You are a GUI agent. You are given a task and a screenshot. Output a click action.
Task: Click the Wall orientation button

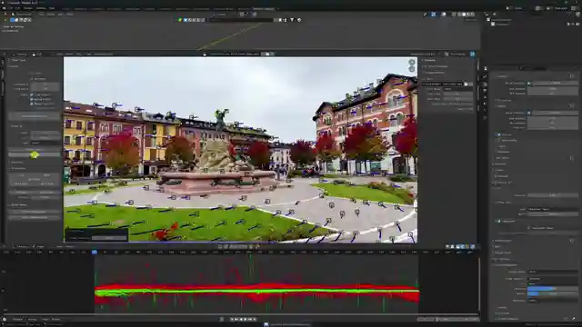tap(47, 175)
